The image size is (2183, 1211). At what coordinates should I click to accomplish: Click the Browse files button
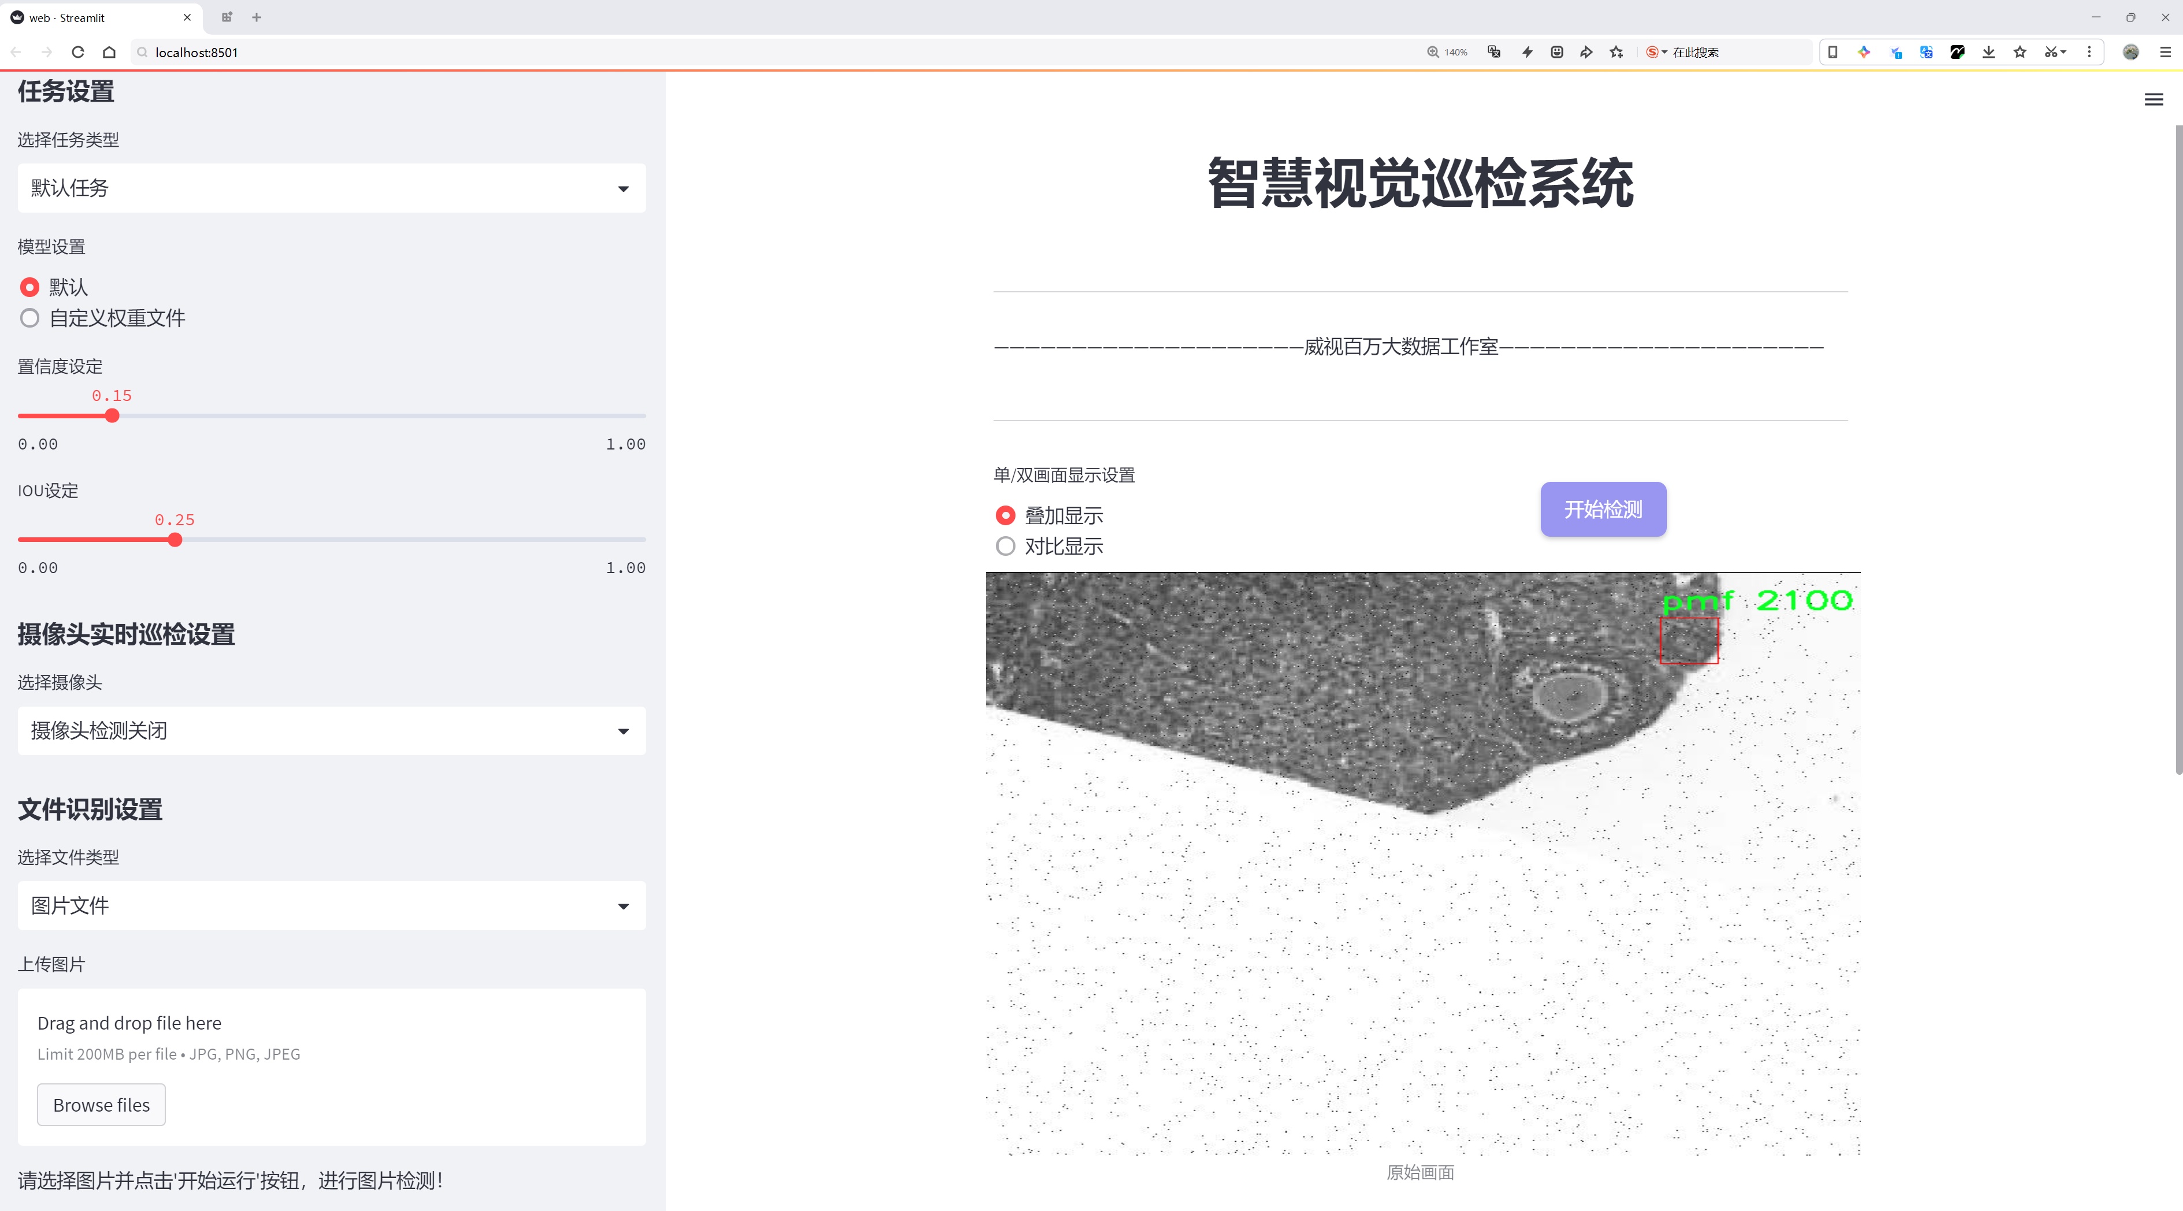click(x=101, y=1105)
